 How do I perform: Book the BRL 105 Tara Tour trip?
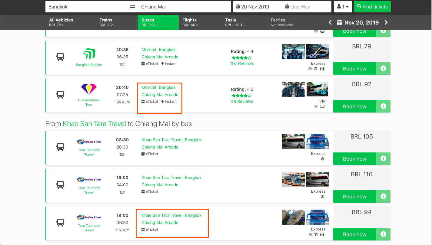click(x=354, y=159)
